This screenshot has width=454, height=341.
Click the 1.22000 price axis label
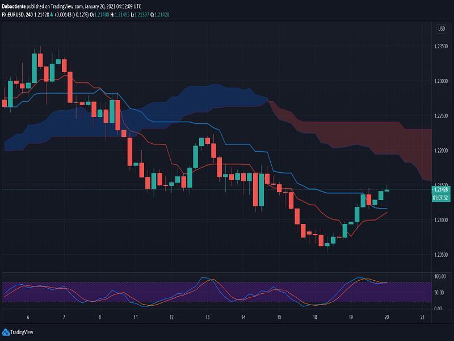[441, 151]
